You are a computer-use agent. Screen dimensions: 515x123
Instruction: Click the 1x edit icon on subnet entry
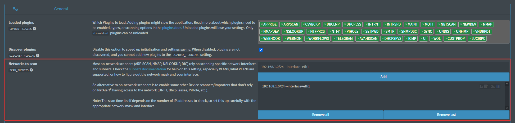[486, 86]
